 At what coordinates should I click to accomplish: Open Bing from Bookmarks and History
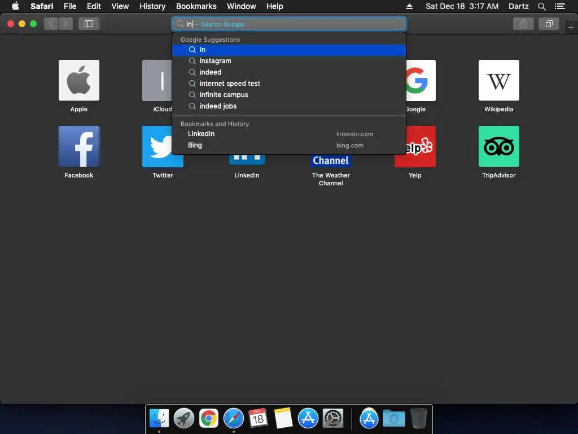pos(289,145)
